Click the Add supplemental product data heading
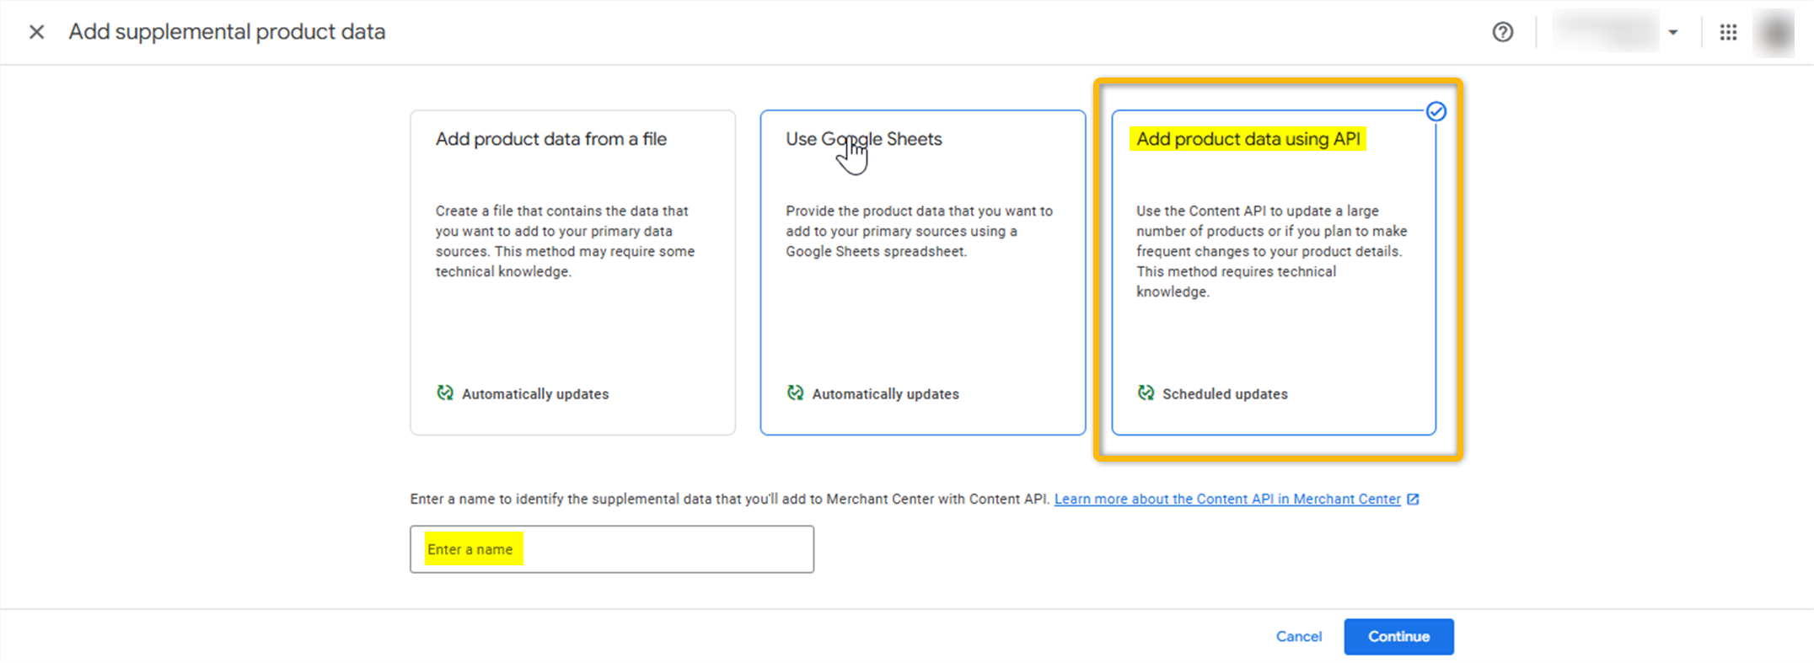Viewport: 1814px width, 663px height. [227, 32]
